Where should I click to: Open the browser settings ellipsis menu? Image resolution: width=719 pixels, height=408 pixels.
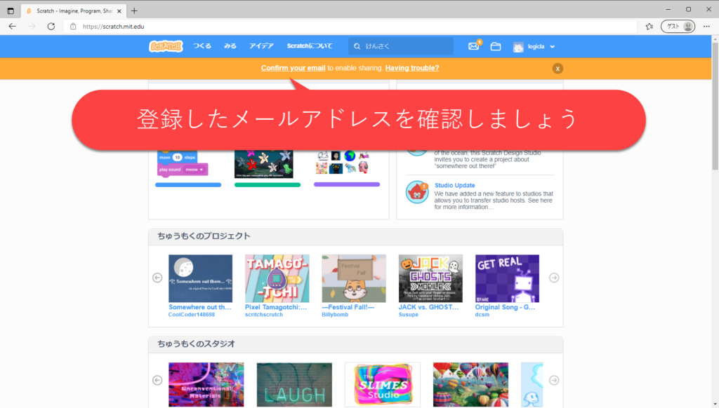pos(706,26)
